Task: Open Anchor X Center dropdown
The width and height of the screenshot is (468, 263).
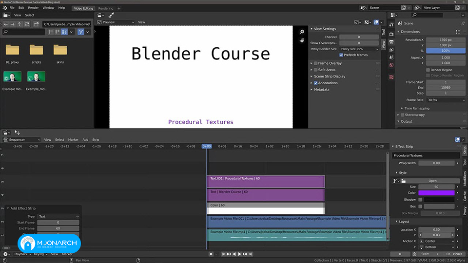Action: [437, 241]
